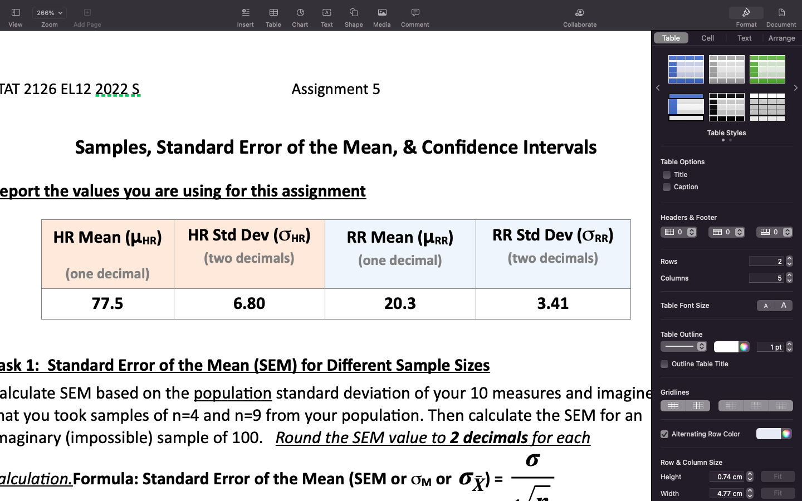Open the Table Outline line style dropdown
Image resolution: width=802 pixels, height=501 pixels.
tap(683, 346)
